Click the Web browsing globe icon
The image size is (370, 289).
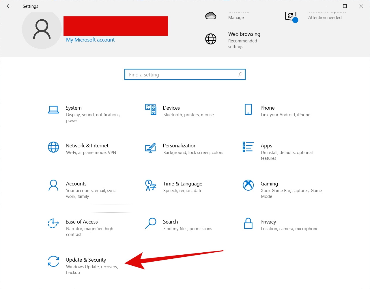pos(211,39)
